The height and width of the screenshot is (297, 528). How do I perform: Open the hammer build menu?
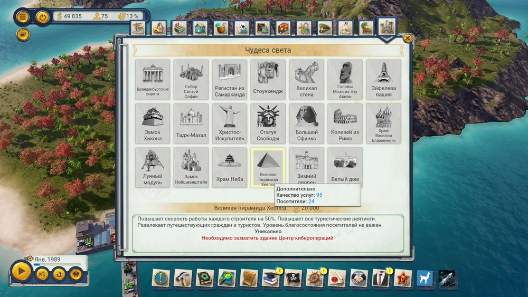(183, 278)
